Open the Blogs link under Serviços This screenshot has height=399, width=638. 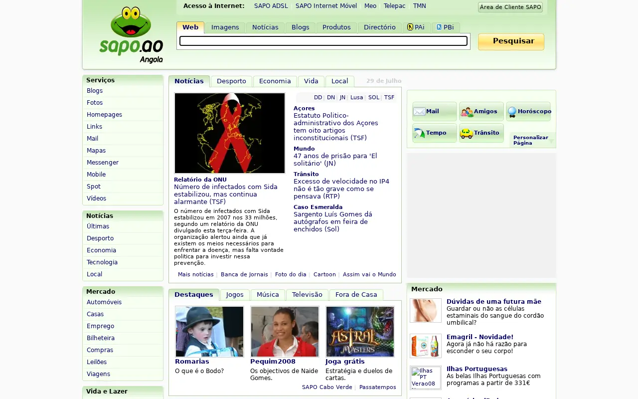pyautogui.click(x=95, y=91)
